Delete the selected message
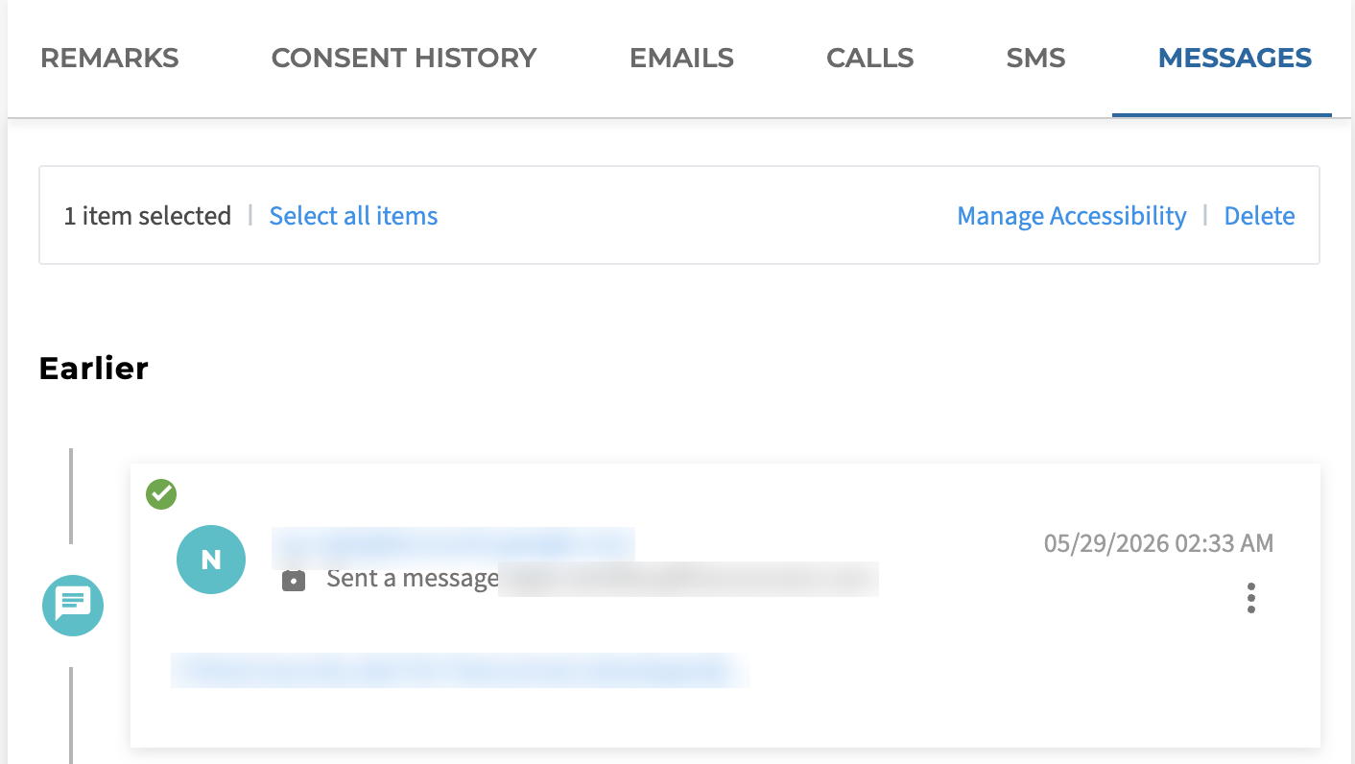This screenshot has height=764, width=1355. 1259,216
